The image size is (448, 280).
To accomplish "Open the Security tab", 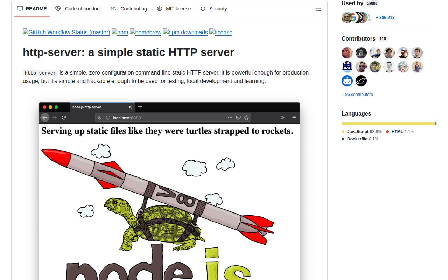I will [213, 9].
